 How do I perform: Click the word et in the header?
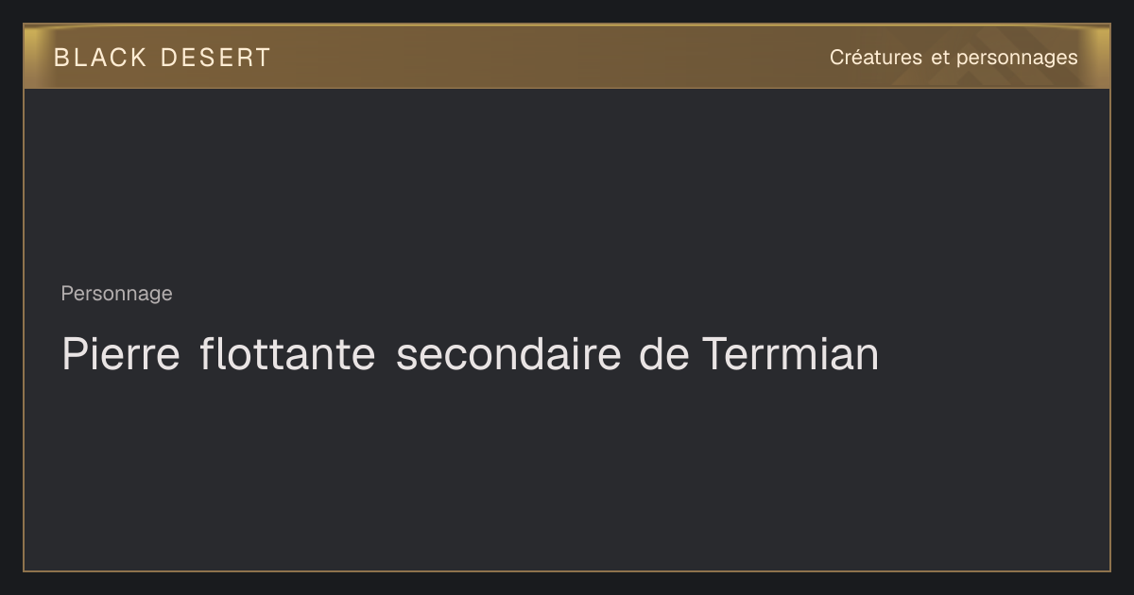[x=939, y=58]
